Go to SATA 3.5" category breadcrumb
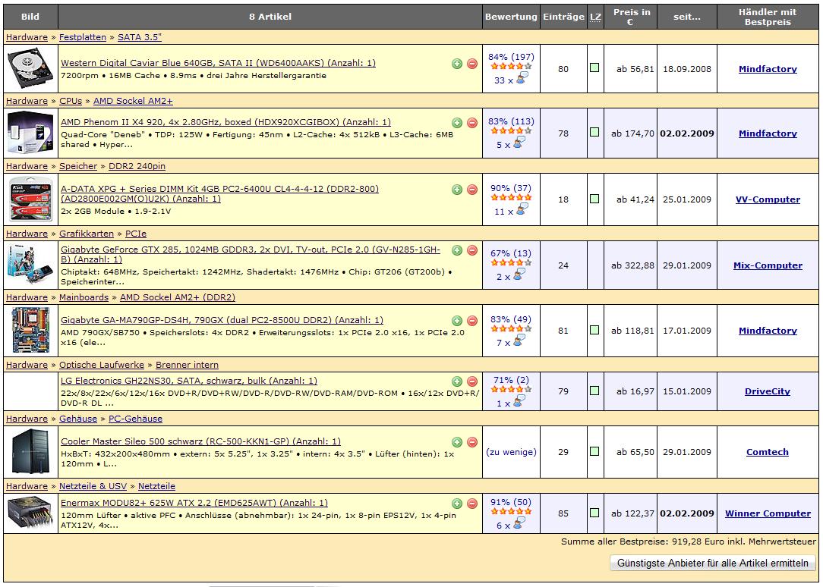 (x=140, y=37)
